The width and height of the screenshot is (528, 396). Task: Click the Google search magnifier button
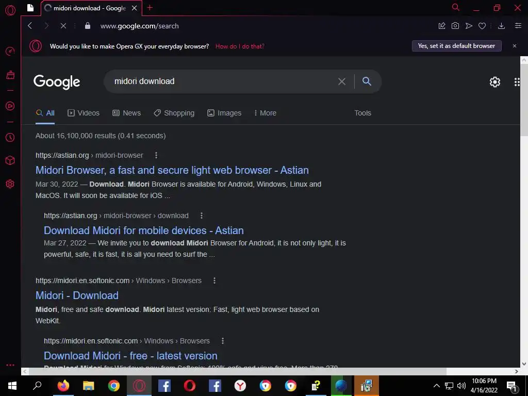[x=367, y=81]
